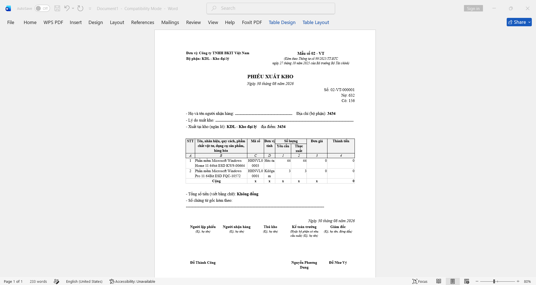Click the Cộng row label in table
Viewport: 536px width, 285px height.
[x=216, y=181]
